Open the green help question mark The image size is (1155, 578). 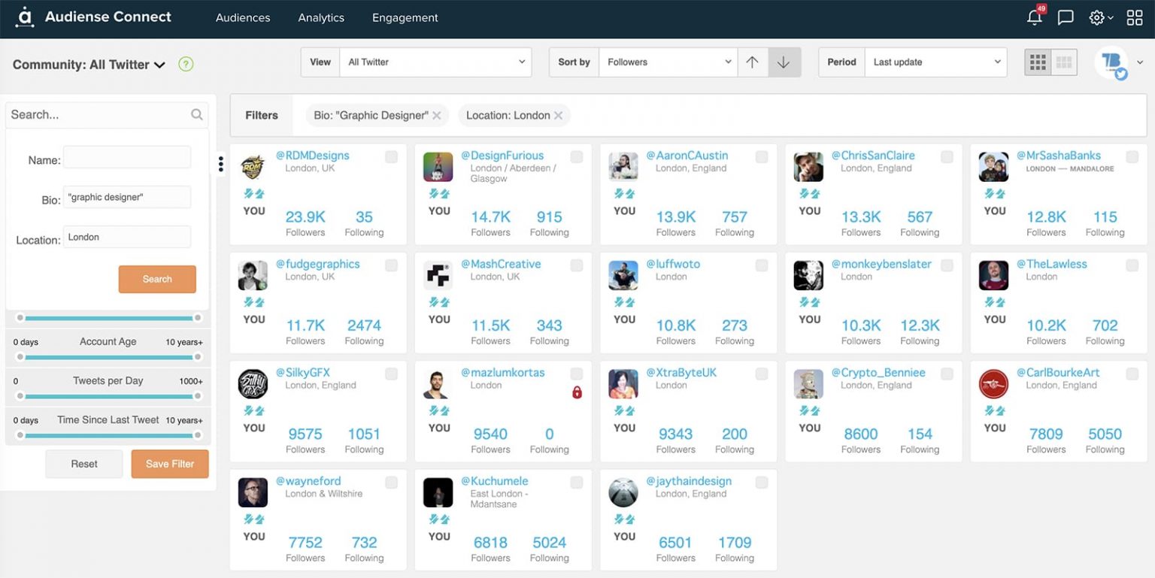185,65
